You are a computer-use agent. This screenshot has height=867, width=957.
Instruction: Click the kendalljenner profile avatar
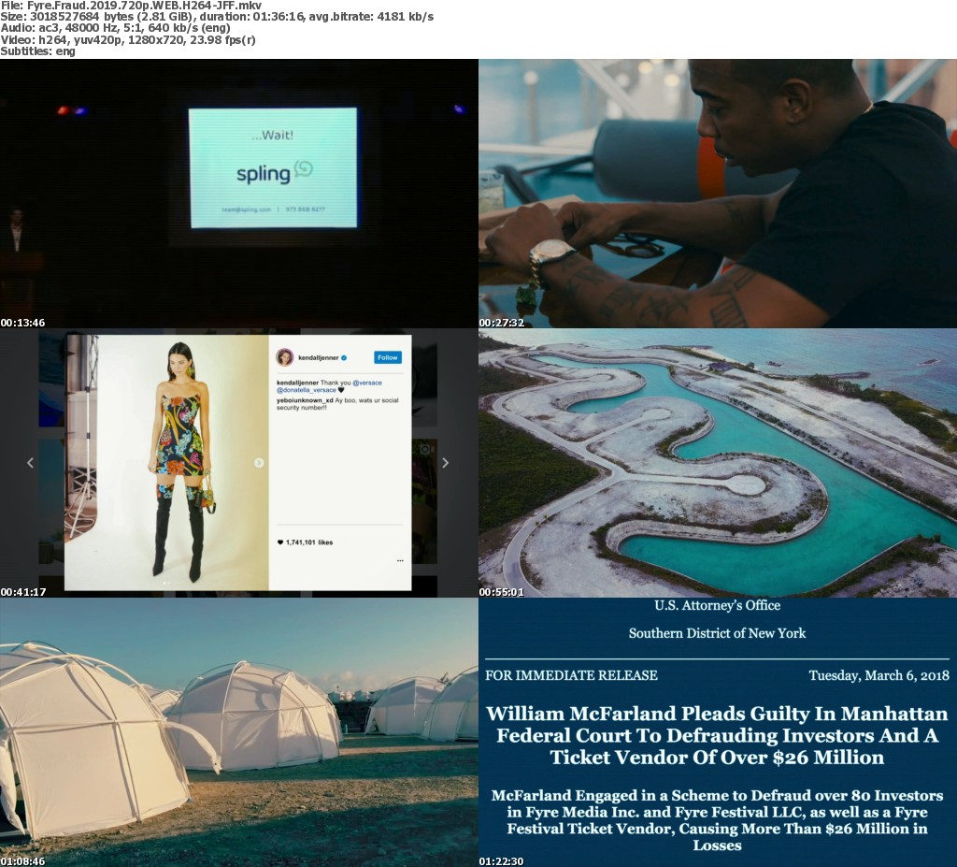tap(284, 357)
